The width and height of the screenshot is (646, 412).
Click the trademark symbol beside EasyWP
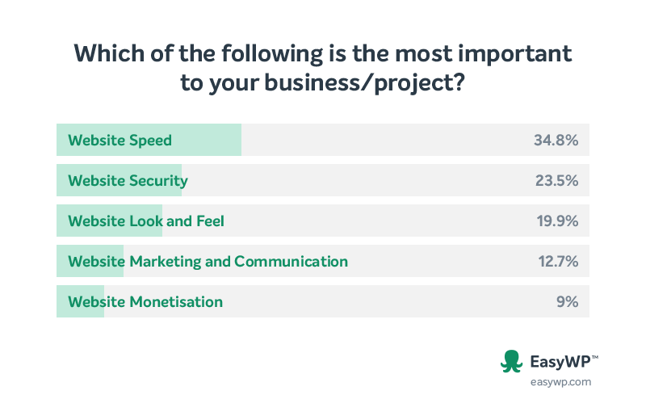click(595, 357)
